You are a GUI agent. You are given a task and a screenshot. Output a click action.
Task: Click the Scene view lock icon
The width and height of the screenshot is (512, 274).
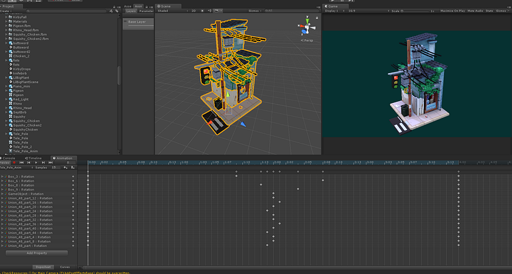[x=317, y=17]
